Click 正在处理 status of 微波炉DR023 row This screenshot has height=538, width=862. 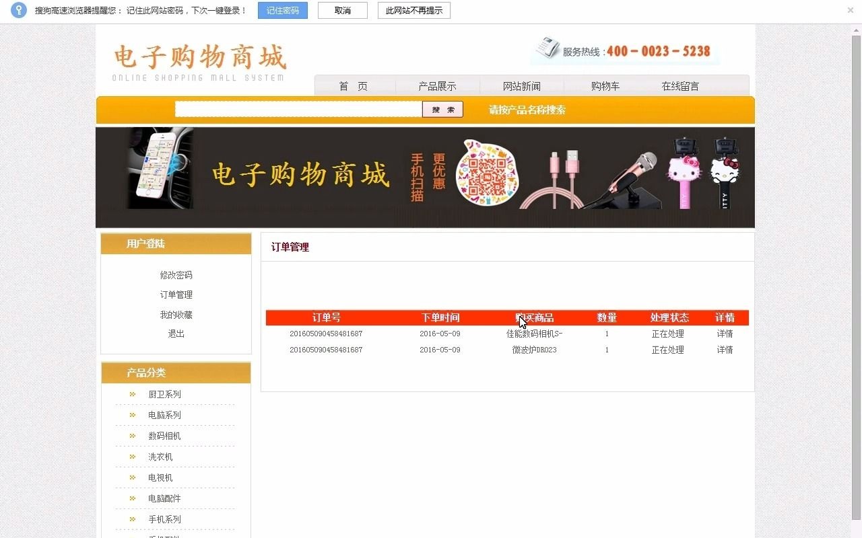[668, 350]
